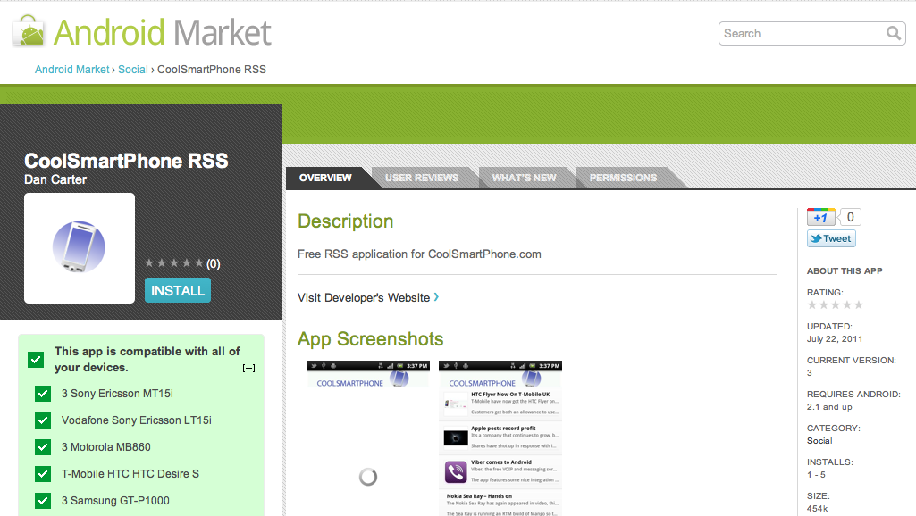Viewport: 916px width, 516px height.
Task: Click the '3 Motorola MB860' device name
Action: pyautogui.click(x=106, y=447)
